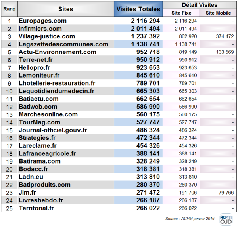Select the Lhotellerie-restauration.fr site name
This screenshot has width=238, height=227.
tap(57, 83)
